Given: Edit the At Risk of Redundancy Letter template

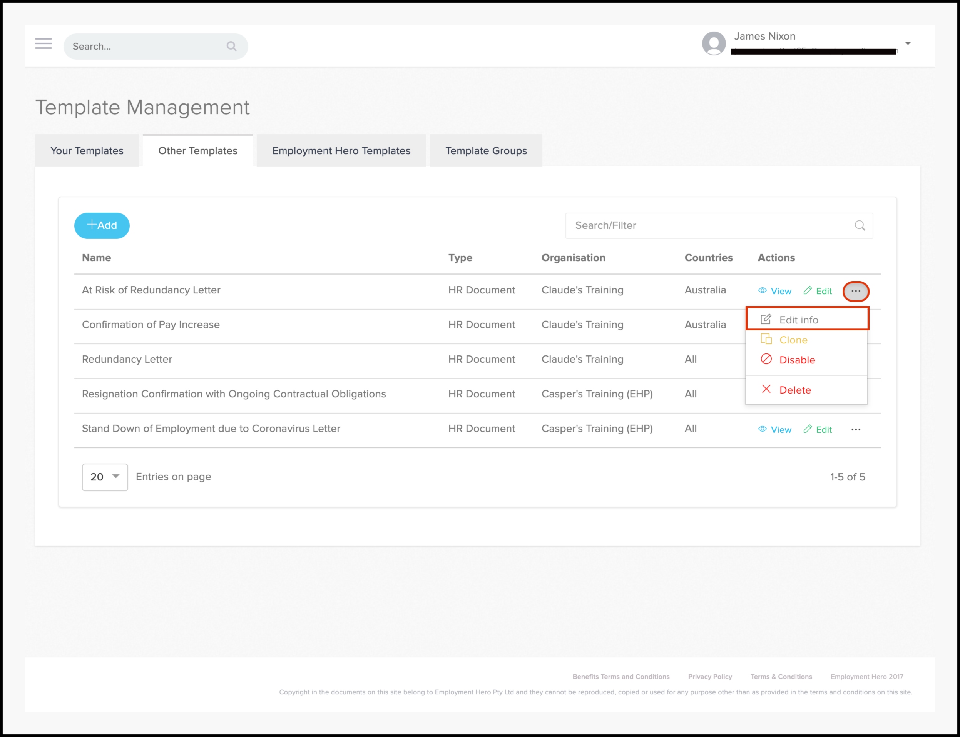Looking at the screenshot, I should (818, 291).
